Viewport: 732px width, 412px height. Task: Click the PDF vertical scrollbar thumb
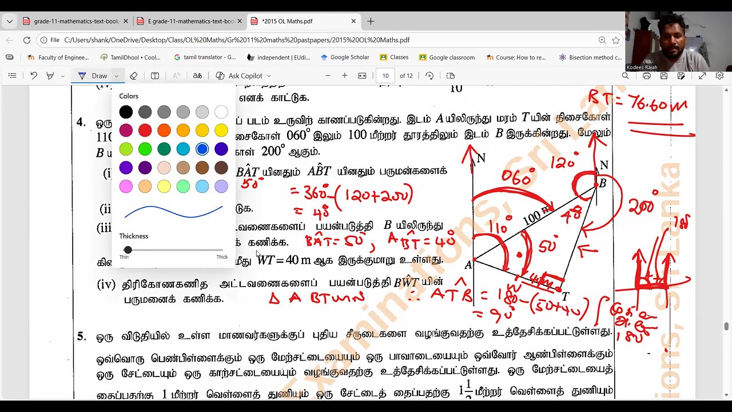pyautogui.click(x=726, y=326)
